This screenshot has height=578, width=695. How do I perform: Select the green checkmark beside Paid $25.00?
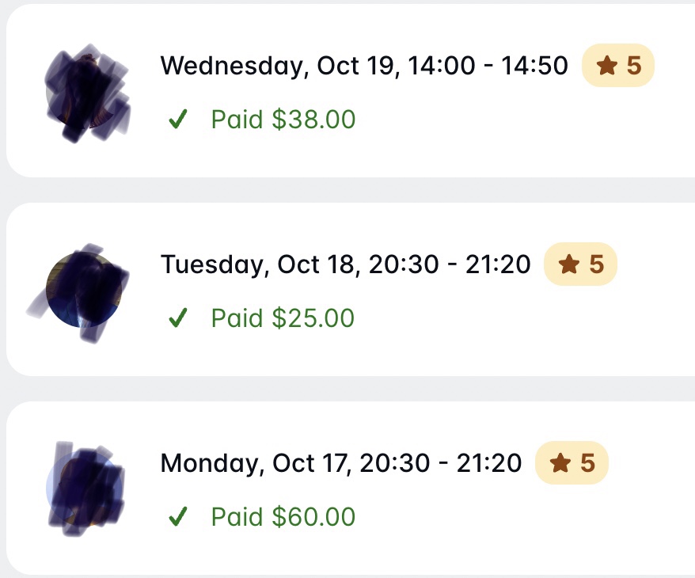[178, 318]
